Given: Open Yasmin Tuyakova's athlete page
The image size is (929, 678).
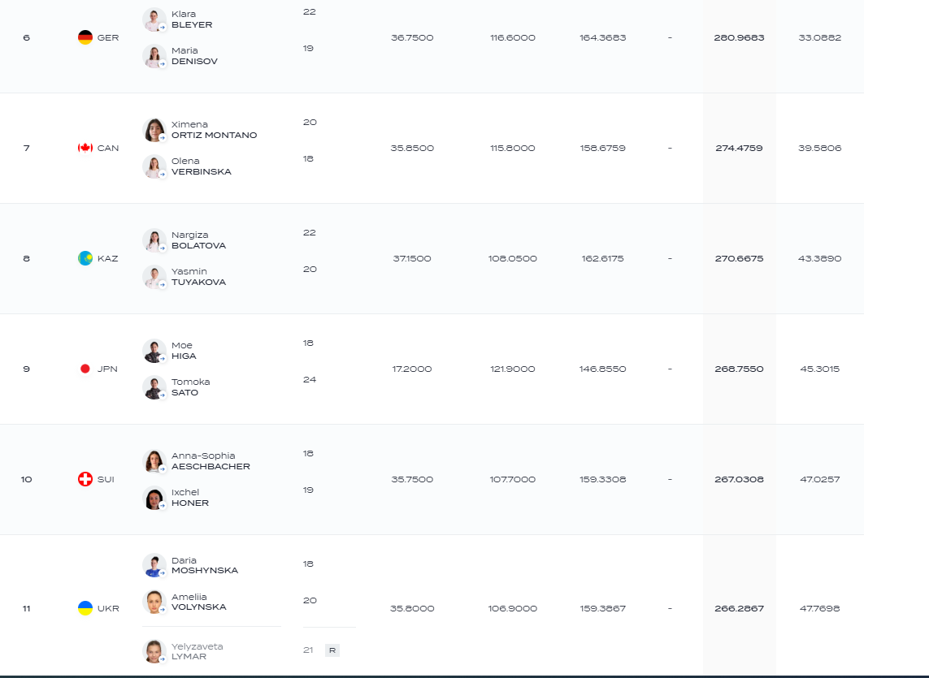Looking at the screenshot, I should point(198,277).
